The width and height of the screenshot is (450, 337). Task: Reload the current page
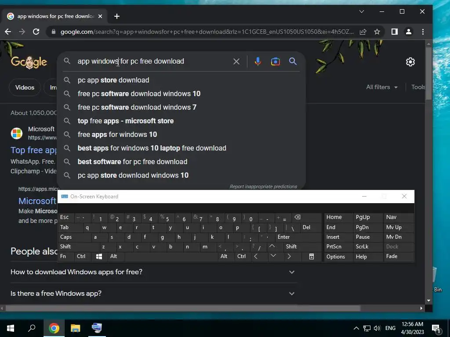point(36,32)
